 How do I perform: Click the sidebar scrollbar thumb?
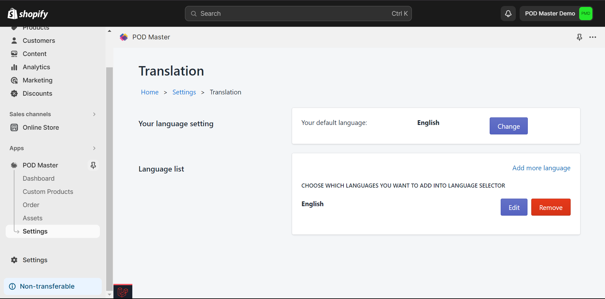(109, 179)
